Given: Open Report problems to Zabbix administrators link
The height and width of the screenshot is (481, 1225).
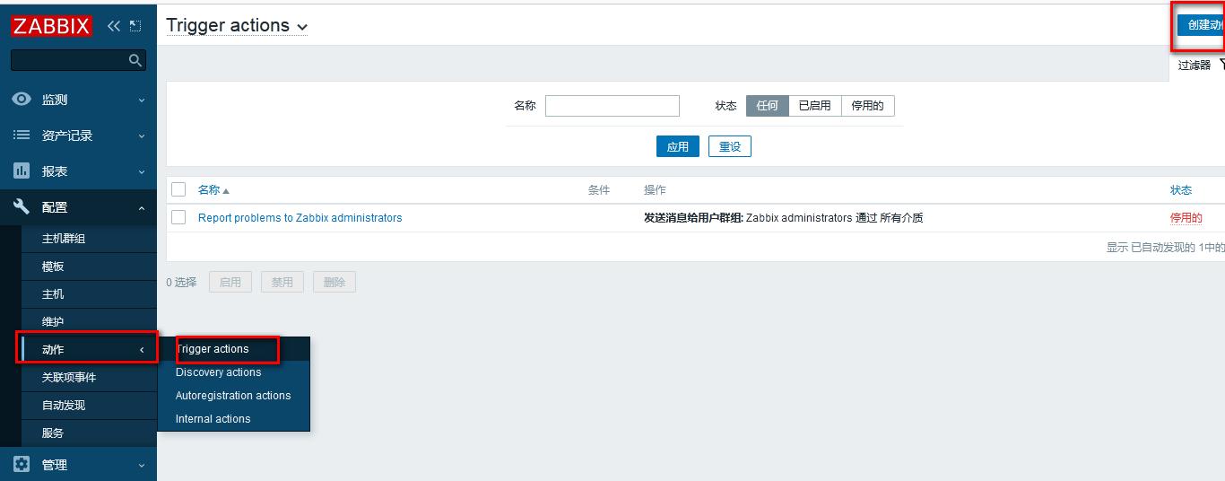Looking at the screenshot, I should point(300,218).
